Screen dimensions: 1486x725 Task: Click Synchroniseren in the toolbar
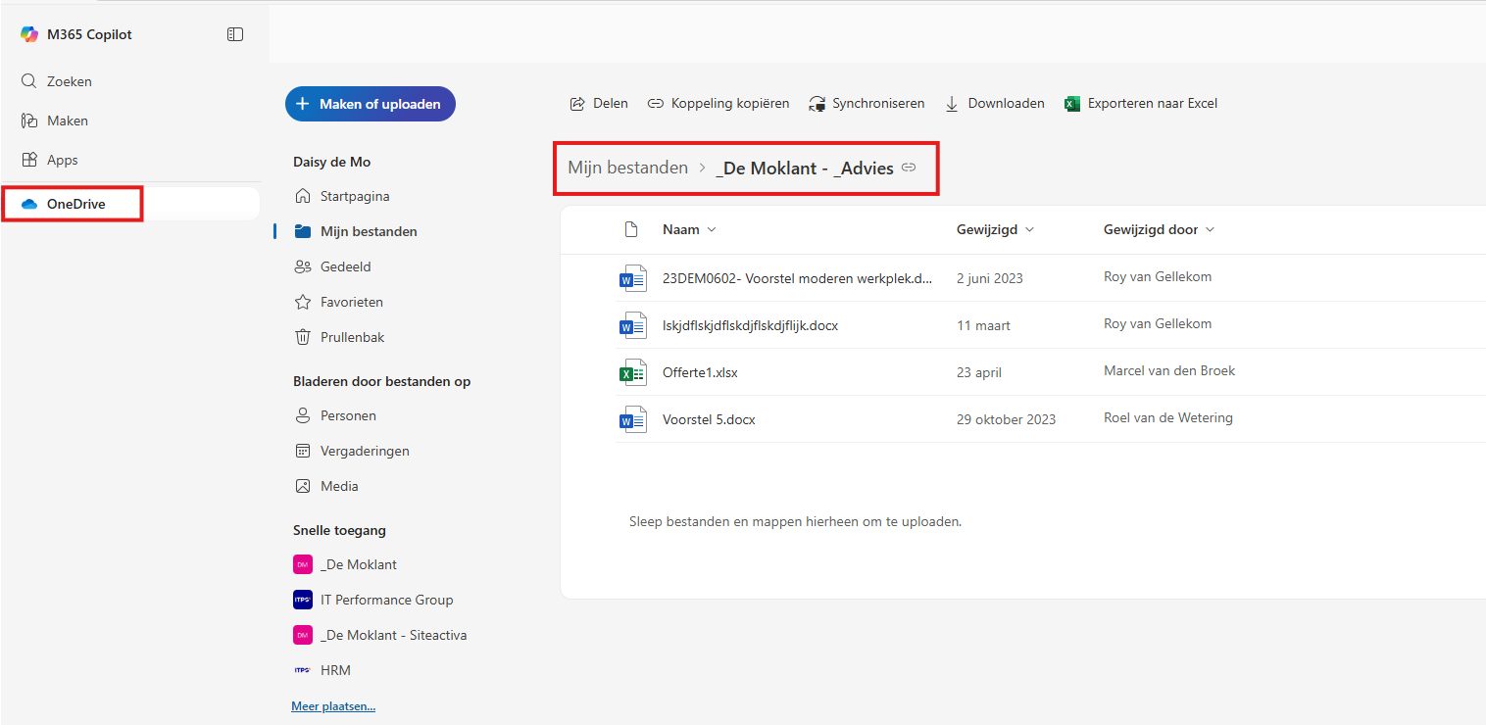click(867, 103)
